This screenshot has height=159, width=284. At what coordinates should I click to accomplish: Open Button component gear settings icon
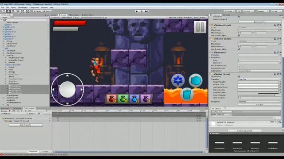tap(280, 74)
